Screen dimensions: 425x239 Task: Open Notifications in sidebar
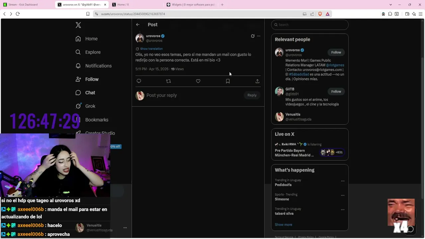pos(93,66)
